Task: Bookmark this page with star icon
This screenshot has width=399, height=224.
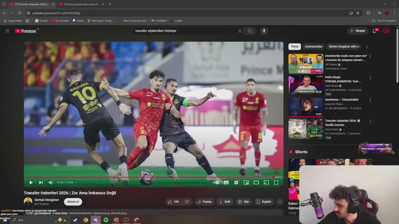Action: pyautogui.click(x=358, y=13)
